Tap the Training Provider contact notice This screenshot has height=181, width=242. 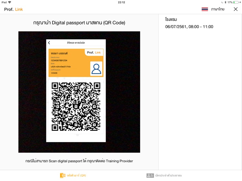pos(79,161)
